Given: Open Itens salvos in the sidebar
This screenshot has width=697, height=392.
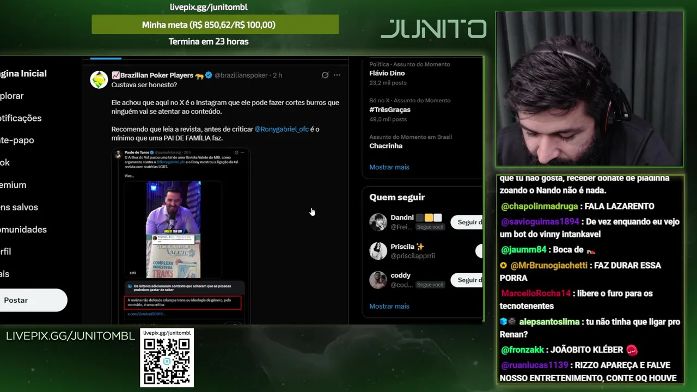Looking at the screenshot, I should tap(19, 207).
